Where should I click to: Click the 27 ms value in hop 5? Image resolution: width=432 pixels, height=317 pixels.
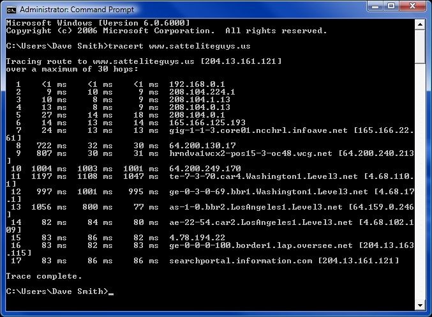pos(54,115)
